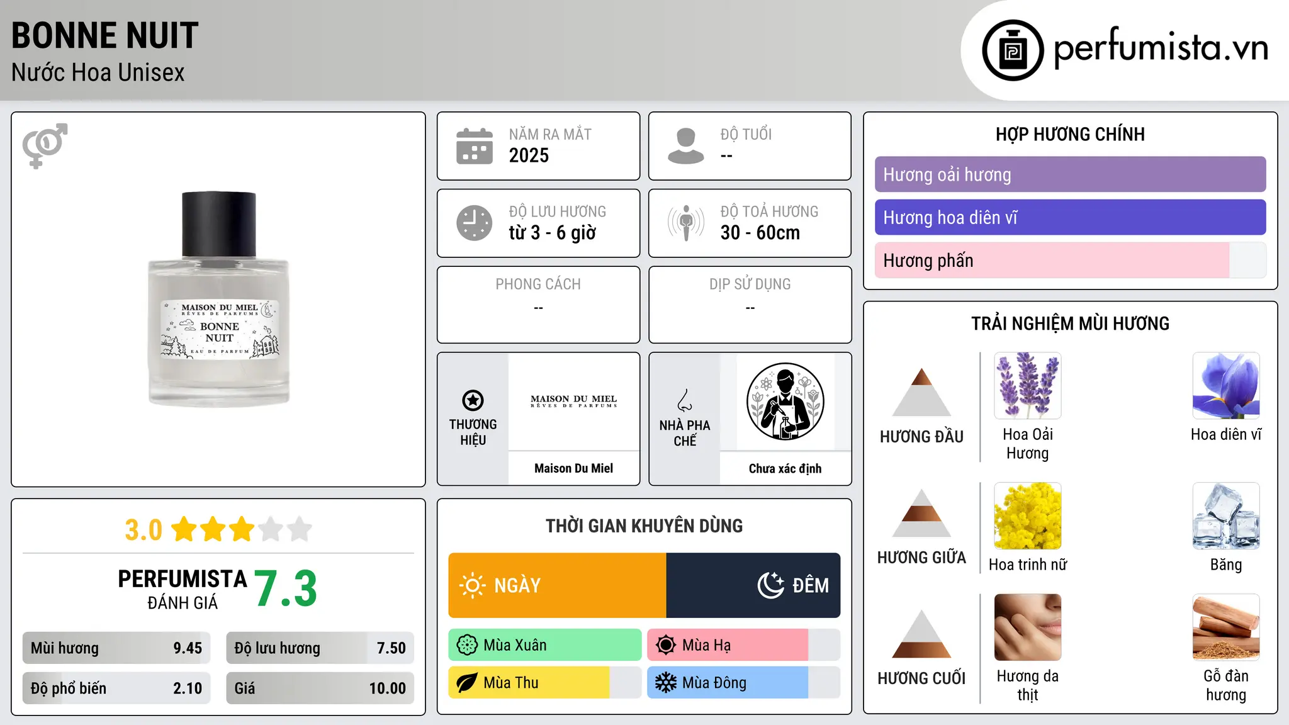Screen dimensions: 1289x725
Task: Click the Giá 10.00 score bar
Action: tap(320, 688)
